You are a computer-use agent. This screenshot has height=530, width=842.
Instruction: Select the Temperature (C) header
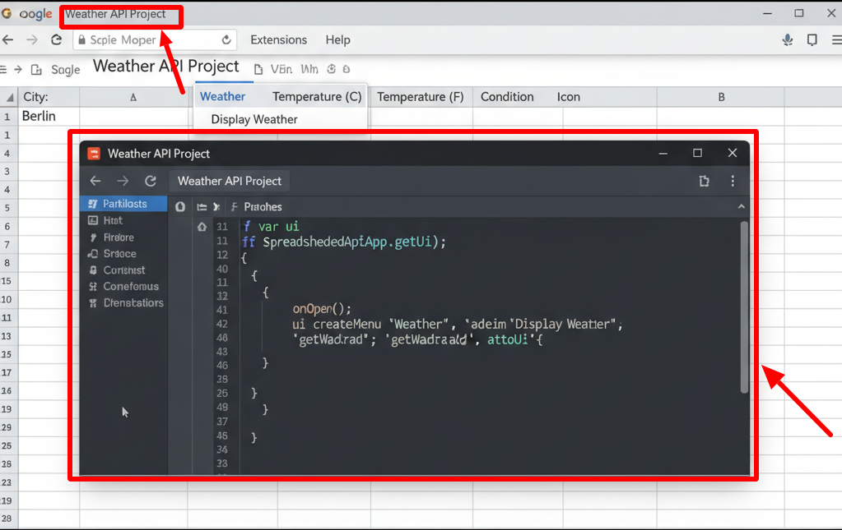(x=317, y=96)
